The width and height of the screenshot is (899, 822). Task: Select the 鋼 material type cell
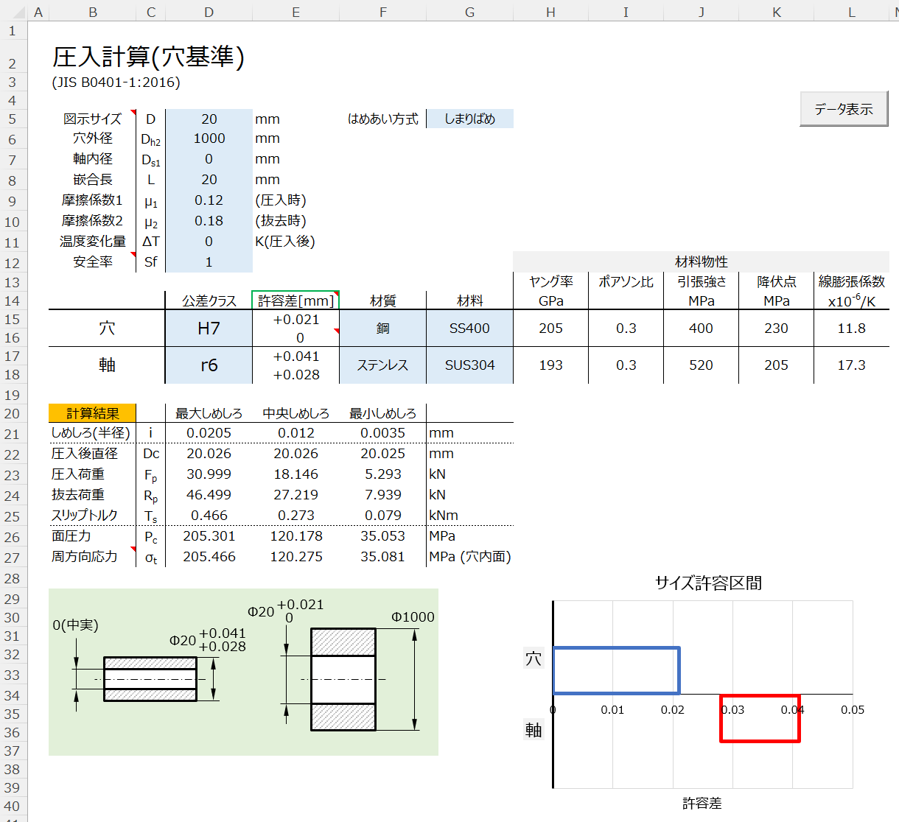[383, 329]
